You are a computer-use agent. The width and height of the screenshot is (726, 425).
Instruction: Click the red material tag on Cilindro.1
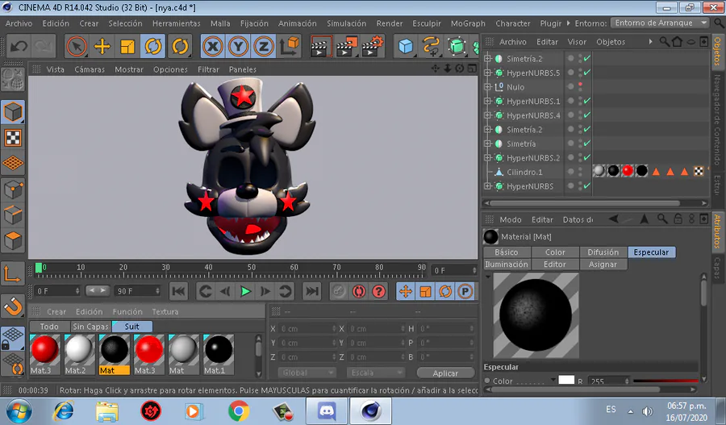click(628, 171)
